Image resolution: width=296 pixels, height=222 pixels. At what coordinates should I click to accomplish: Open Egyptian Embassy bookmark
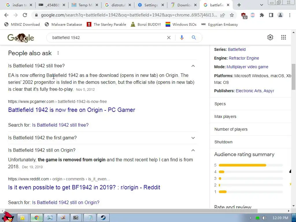(x=220, y=24)
